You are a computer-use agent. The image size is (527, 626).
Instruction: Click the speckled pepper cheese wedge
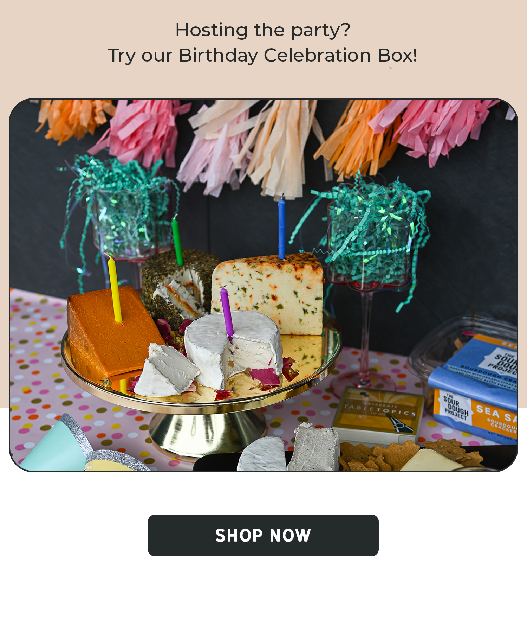point(268,293)
